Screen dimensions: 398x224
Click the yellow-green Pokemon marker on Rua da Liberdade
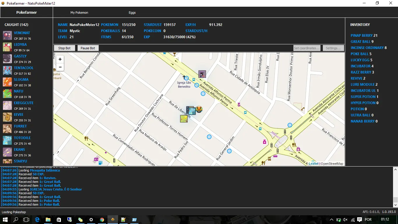[184, 119]
